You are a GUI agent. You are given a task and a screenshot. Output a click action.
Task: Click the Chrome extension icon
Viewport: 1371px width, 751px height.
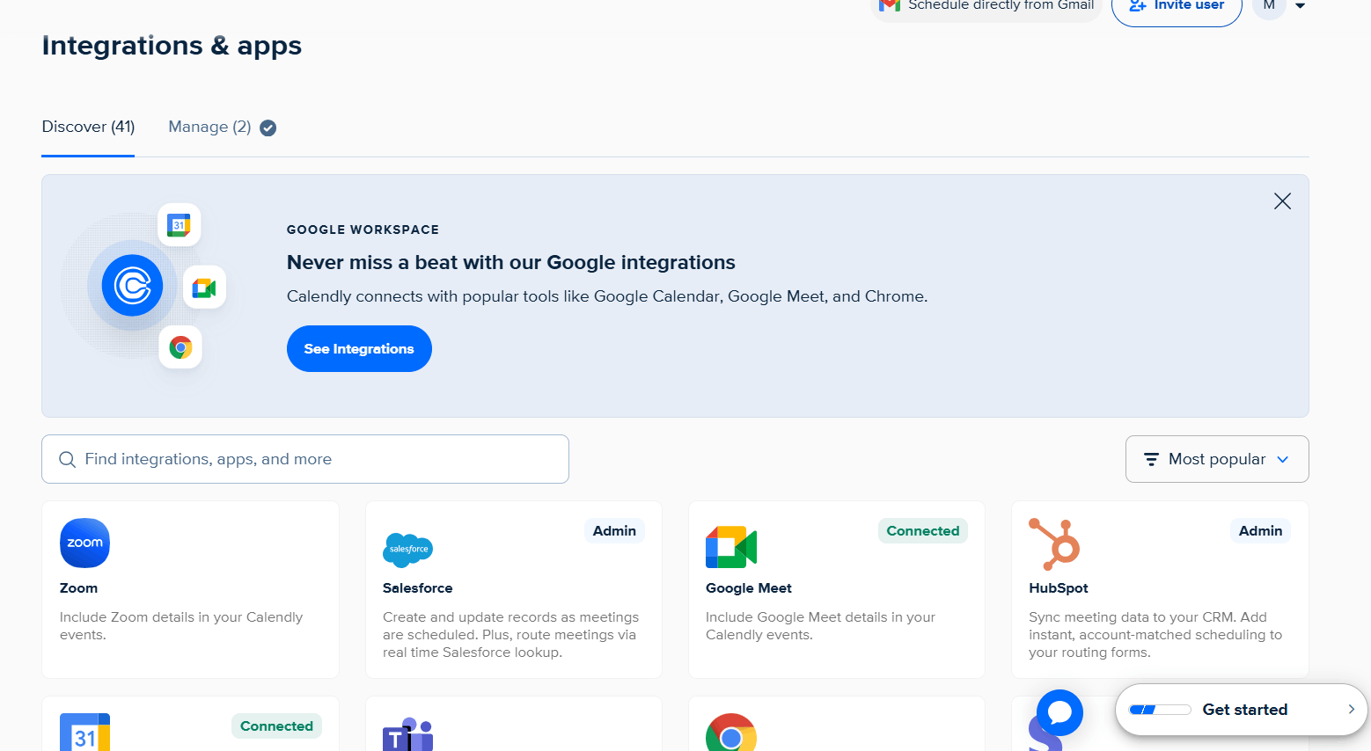[730, 733]
